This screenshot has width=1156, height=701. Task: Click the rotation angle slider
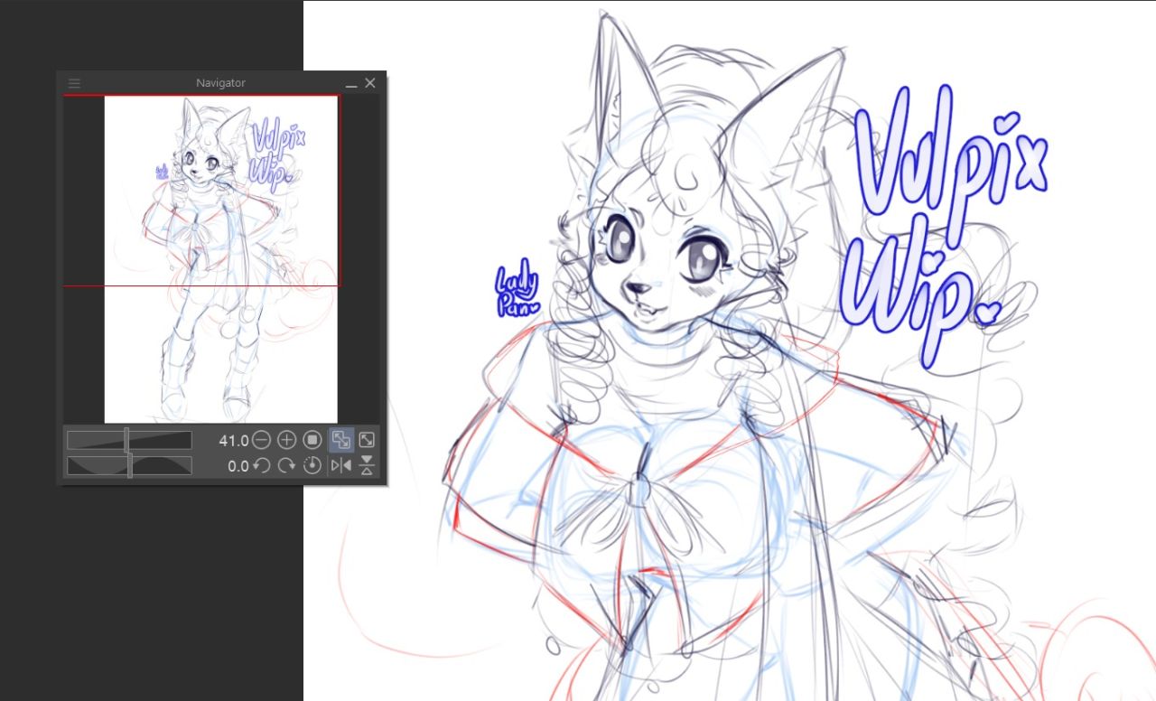click(129, 465)
